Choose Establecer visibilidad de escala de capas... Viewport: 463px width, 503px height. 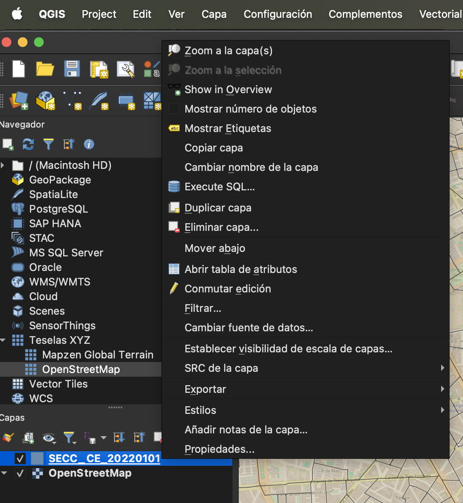(306, 349)
